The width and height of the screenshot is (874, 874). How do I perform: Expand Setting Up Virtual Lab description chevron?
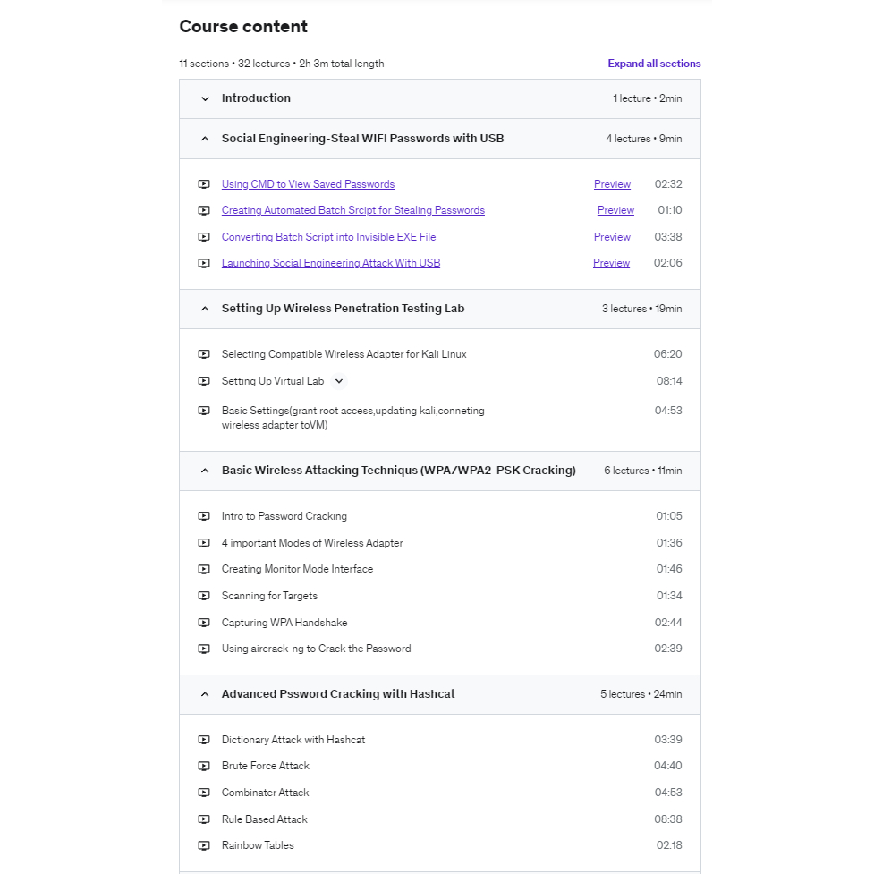tap(338, 381)
